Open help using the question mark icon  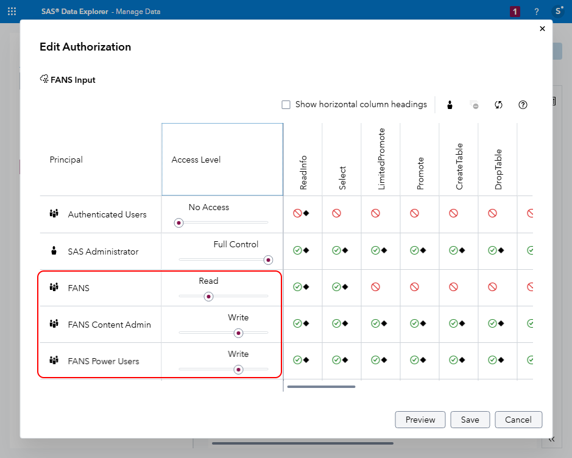pos(523,104)
